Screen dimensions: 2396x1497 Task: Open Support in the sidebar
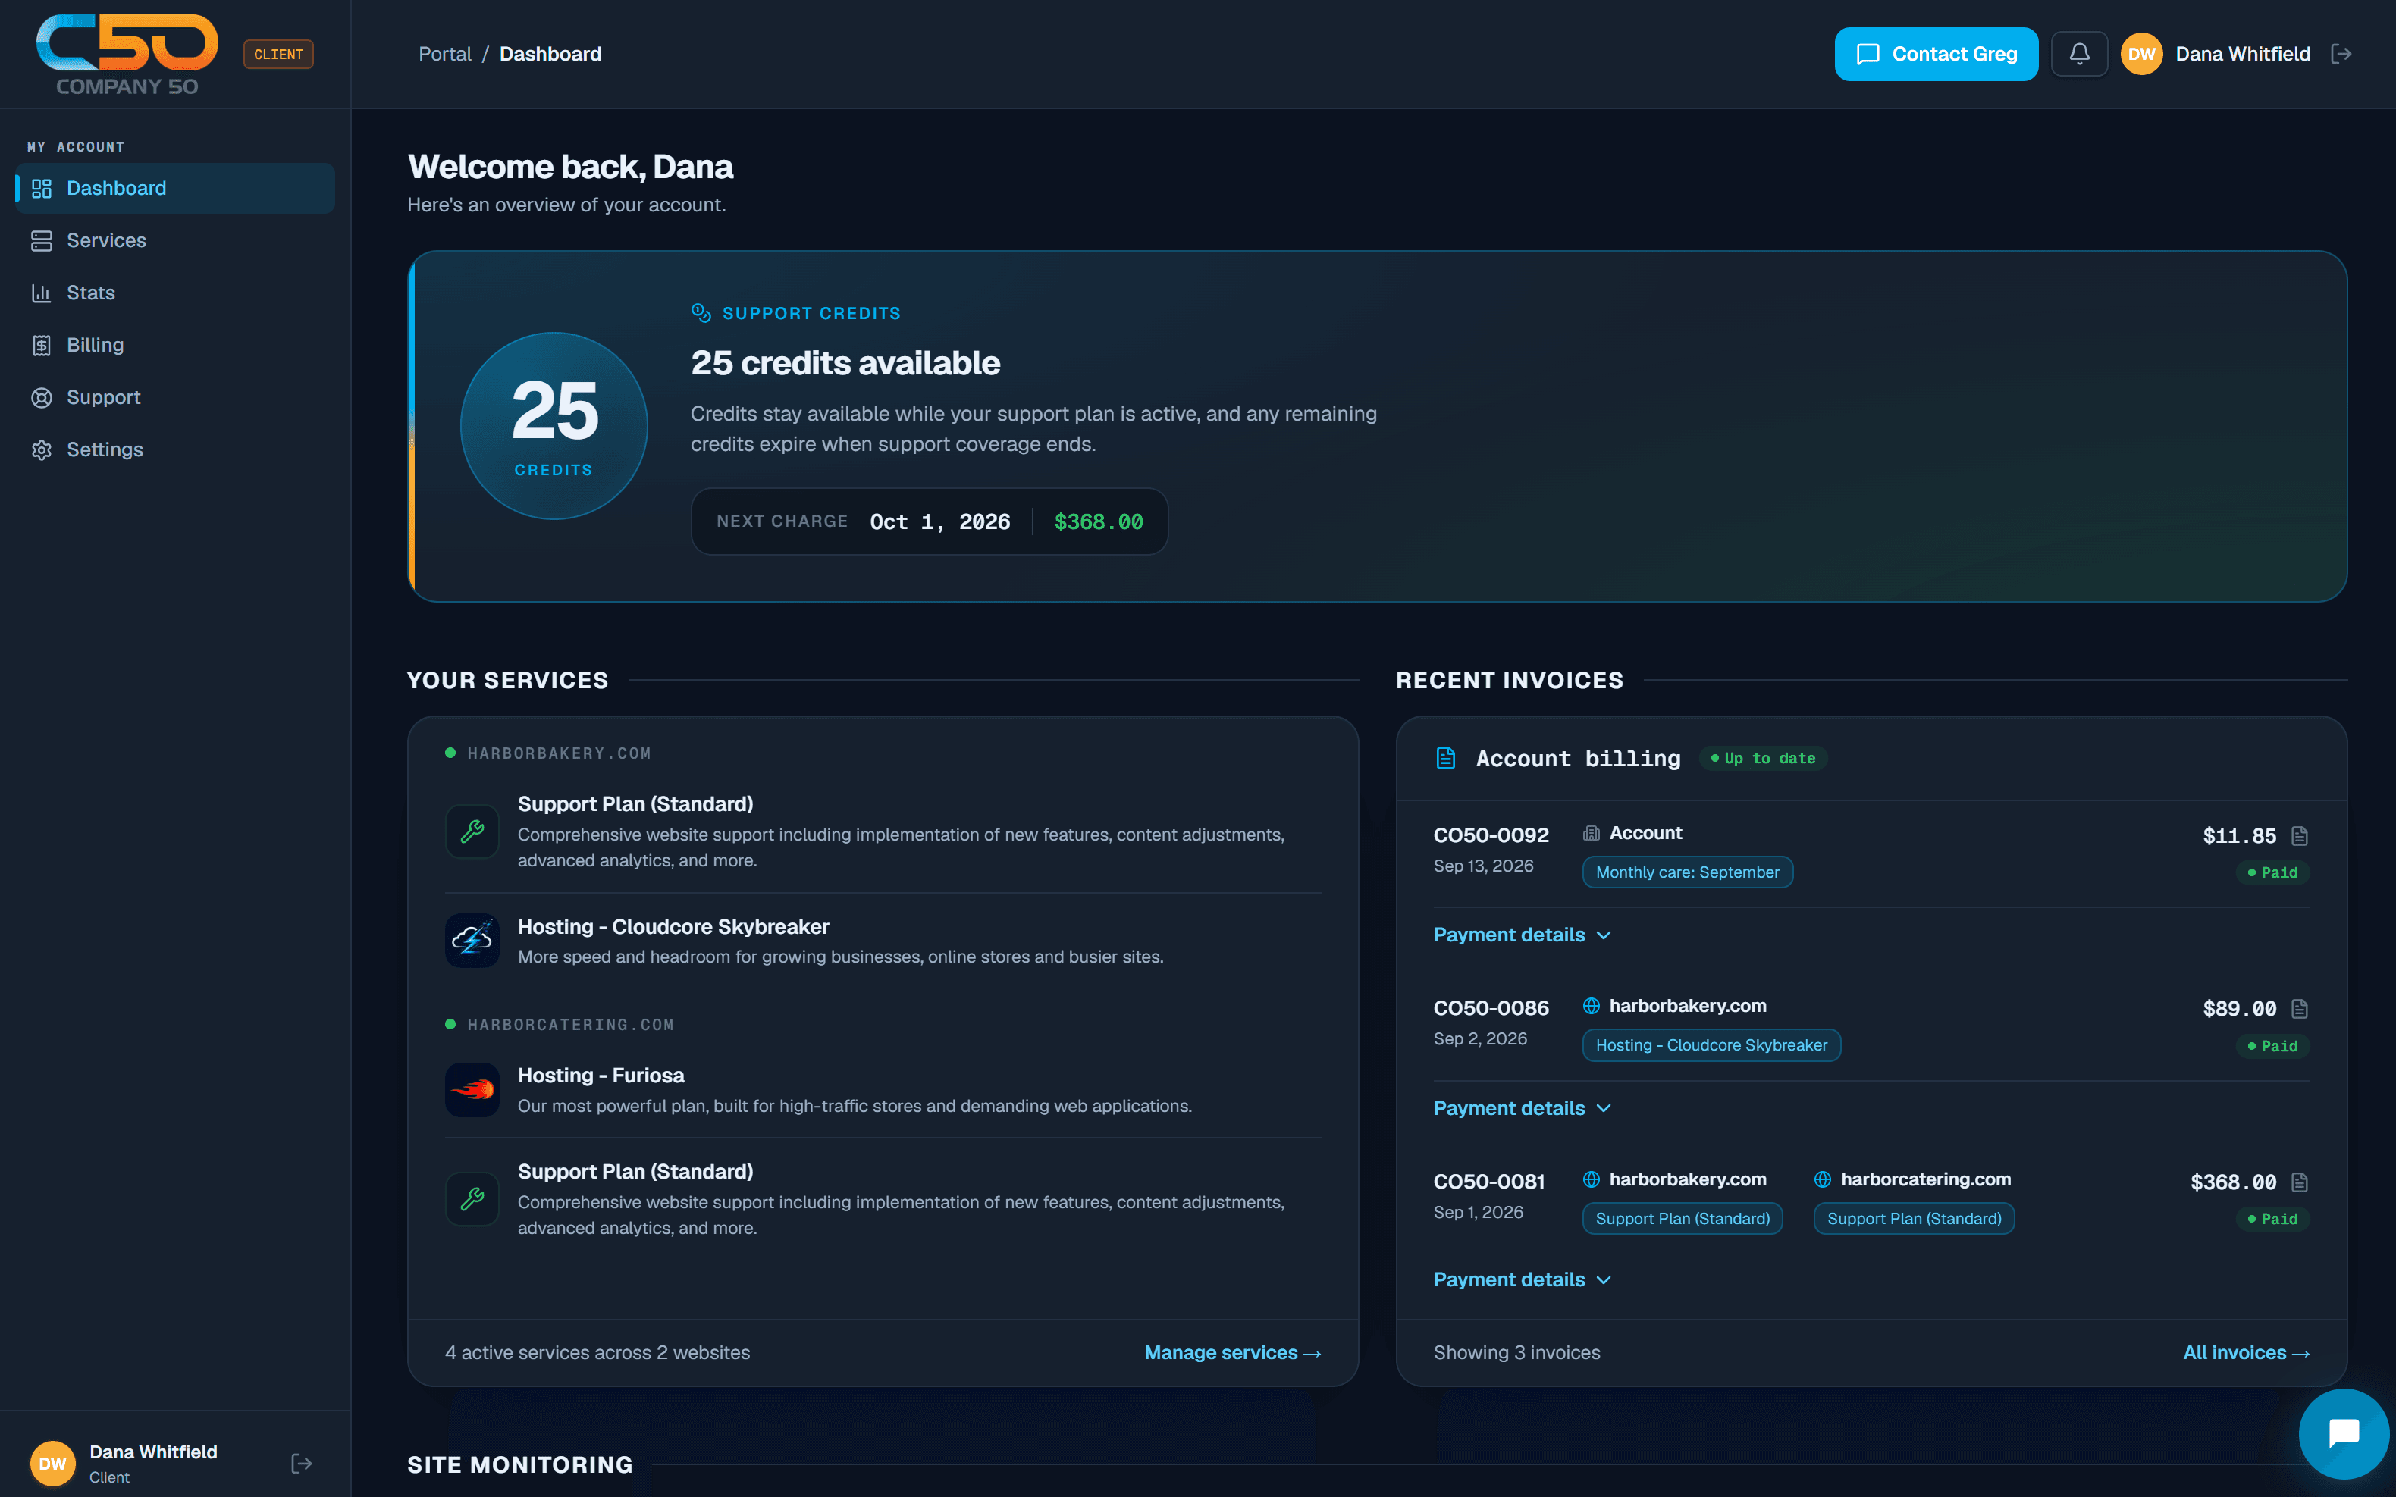(x=175, y=397)
